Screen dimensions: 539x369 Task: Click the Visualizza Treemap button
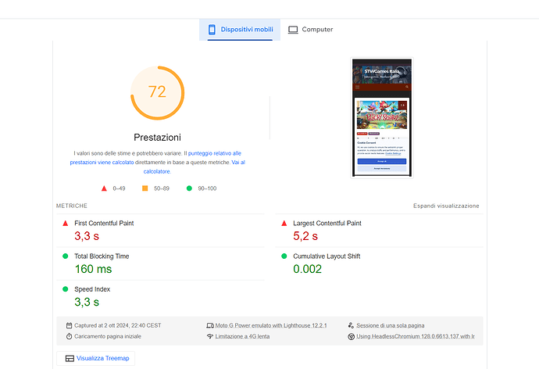[x=96, y=358]
